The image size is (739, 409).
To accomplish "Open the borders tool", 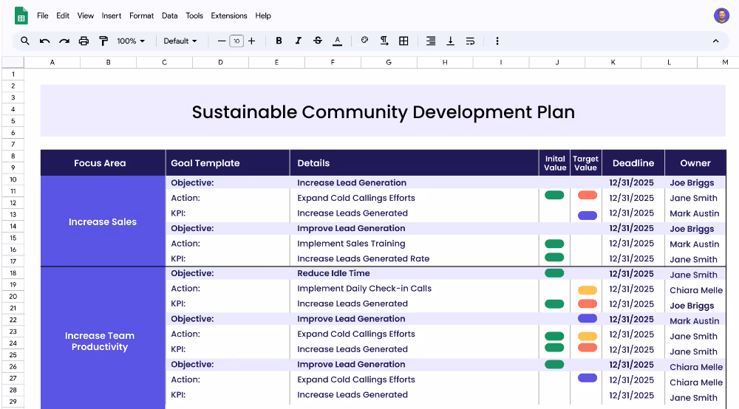I will click(x=403, y=41).
